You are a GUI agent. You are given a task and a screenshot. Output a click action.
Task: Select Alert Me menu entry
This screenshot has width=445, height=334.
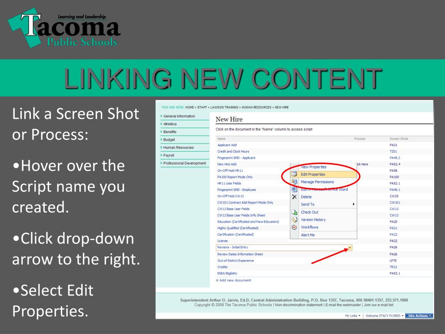pos(308,235)
